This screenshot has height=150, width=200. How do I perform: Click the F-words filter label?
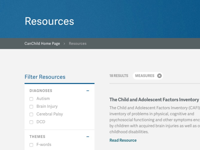[x=44, y=145]
